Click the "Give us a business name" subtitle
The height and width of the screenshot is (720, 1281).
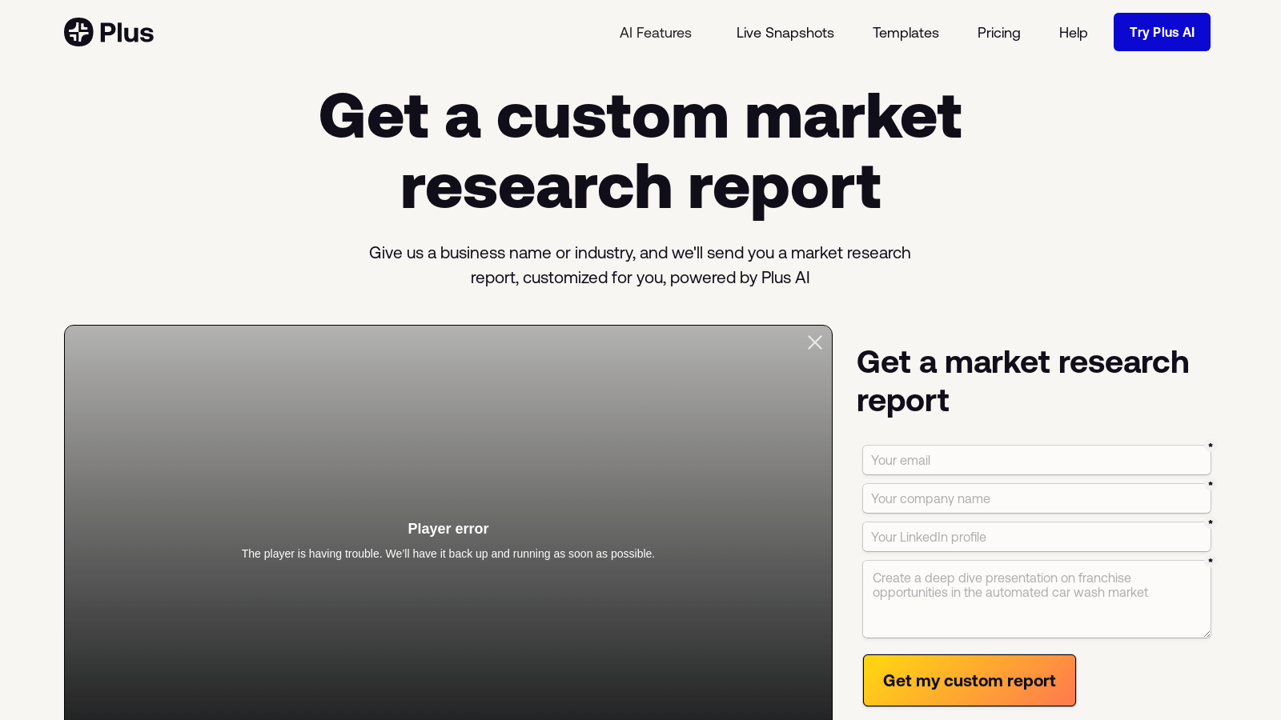[640, 265]
